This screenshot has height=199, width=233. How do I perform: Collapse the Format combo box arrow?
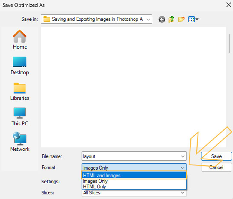tap(183, 168)
